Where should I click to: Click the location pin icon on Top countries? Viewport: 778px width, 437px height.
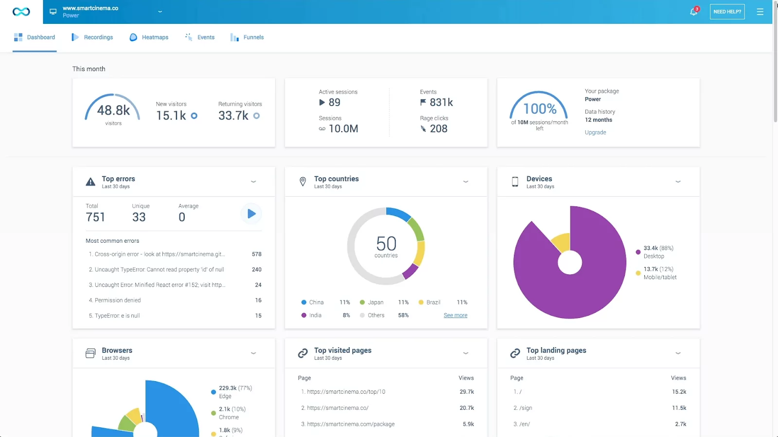click(302, 181)
